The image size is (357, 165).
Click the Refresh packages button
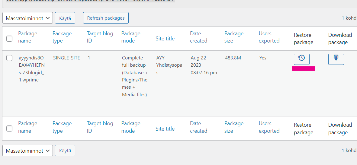pos(106,18)
